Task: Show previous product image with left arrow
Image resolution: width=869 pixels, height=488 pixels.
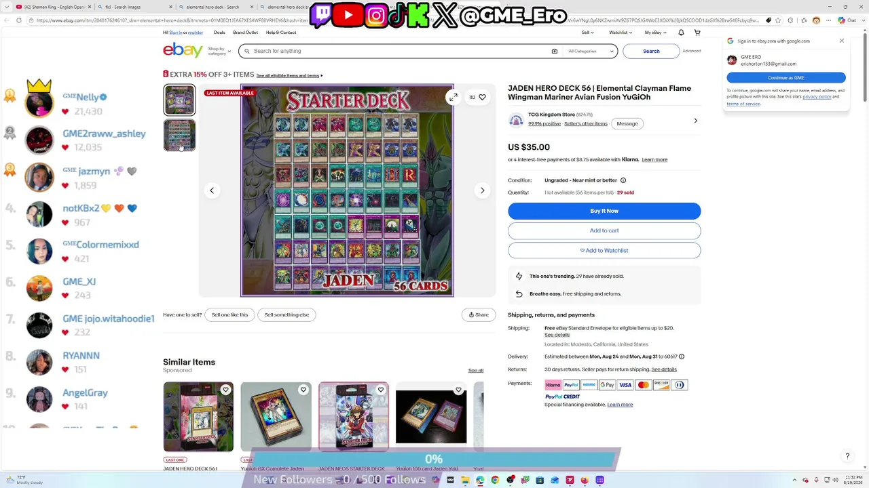Action: (x=212, y=190)
